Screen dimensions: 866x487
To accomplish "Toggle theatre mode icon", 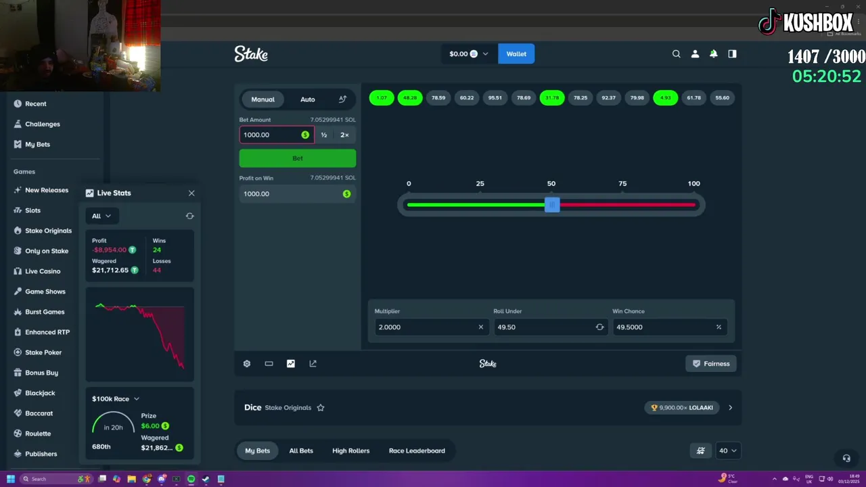I will (x=269, y=364).
